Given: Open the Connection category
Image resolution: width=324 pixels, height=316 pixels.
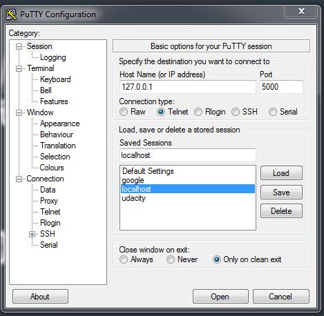Looking at the screenshot, I should (x=45, y=179).
